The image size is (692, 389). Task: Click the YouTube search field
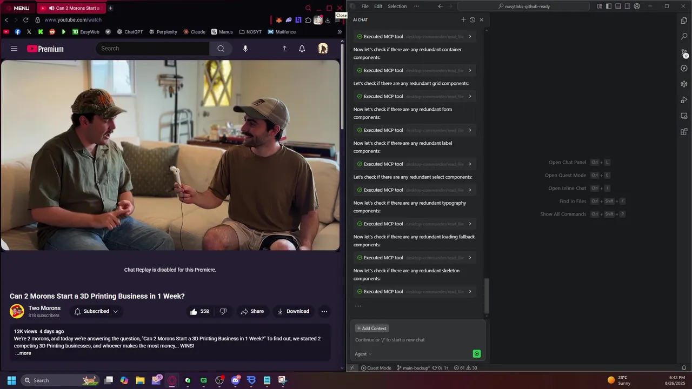coord(153,49)
